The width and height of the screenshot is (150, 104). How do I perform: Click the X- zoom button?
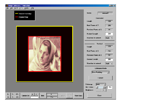pyautogui.click(x=8, y=97)
